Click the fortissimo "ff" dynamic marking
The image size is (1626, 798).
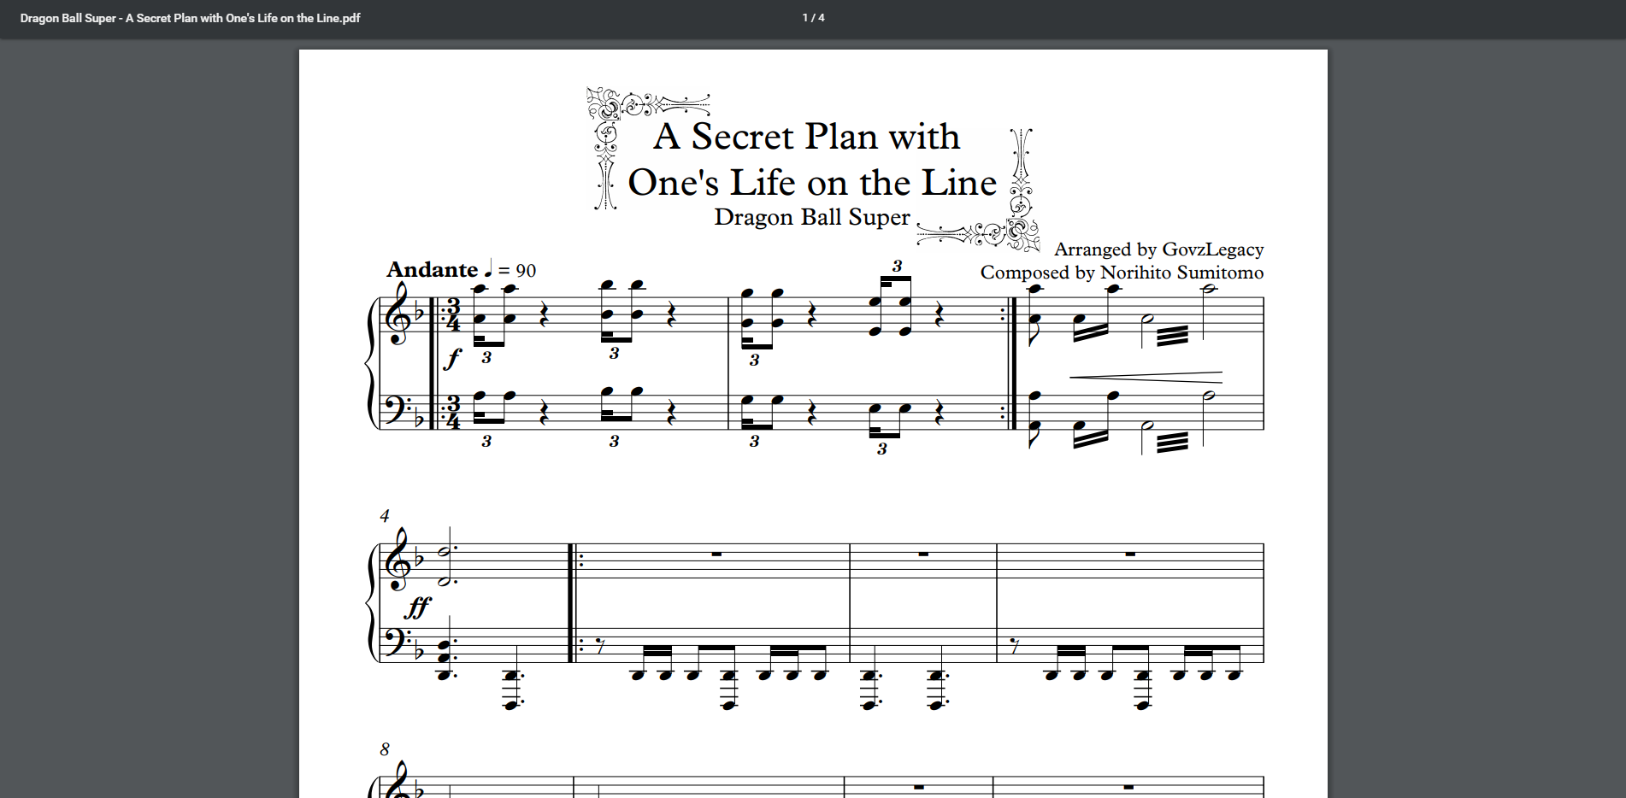[417, 607]
